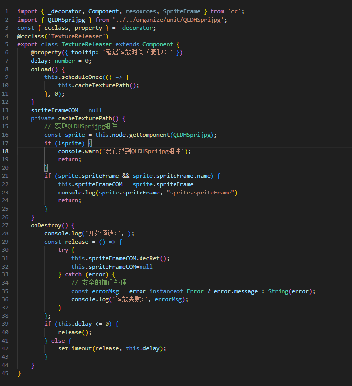Viewport: 352px width, 386px height.
Task: Click the 'scheduleOnce' method call
Action: [82, 77]
